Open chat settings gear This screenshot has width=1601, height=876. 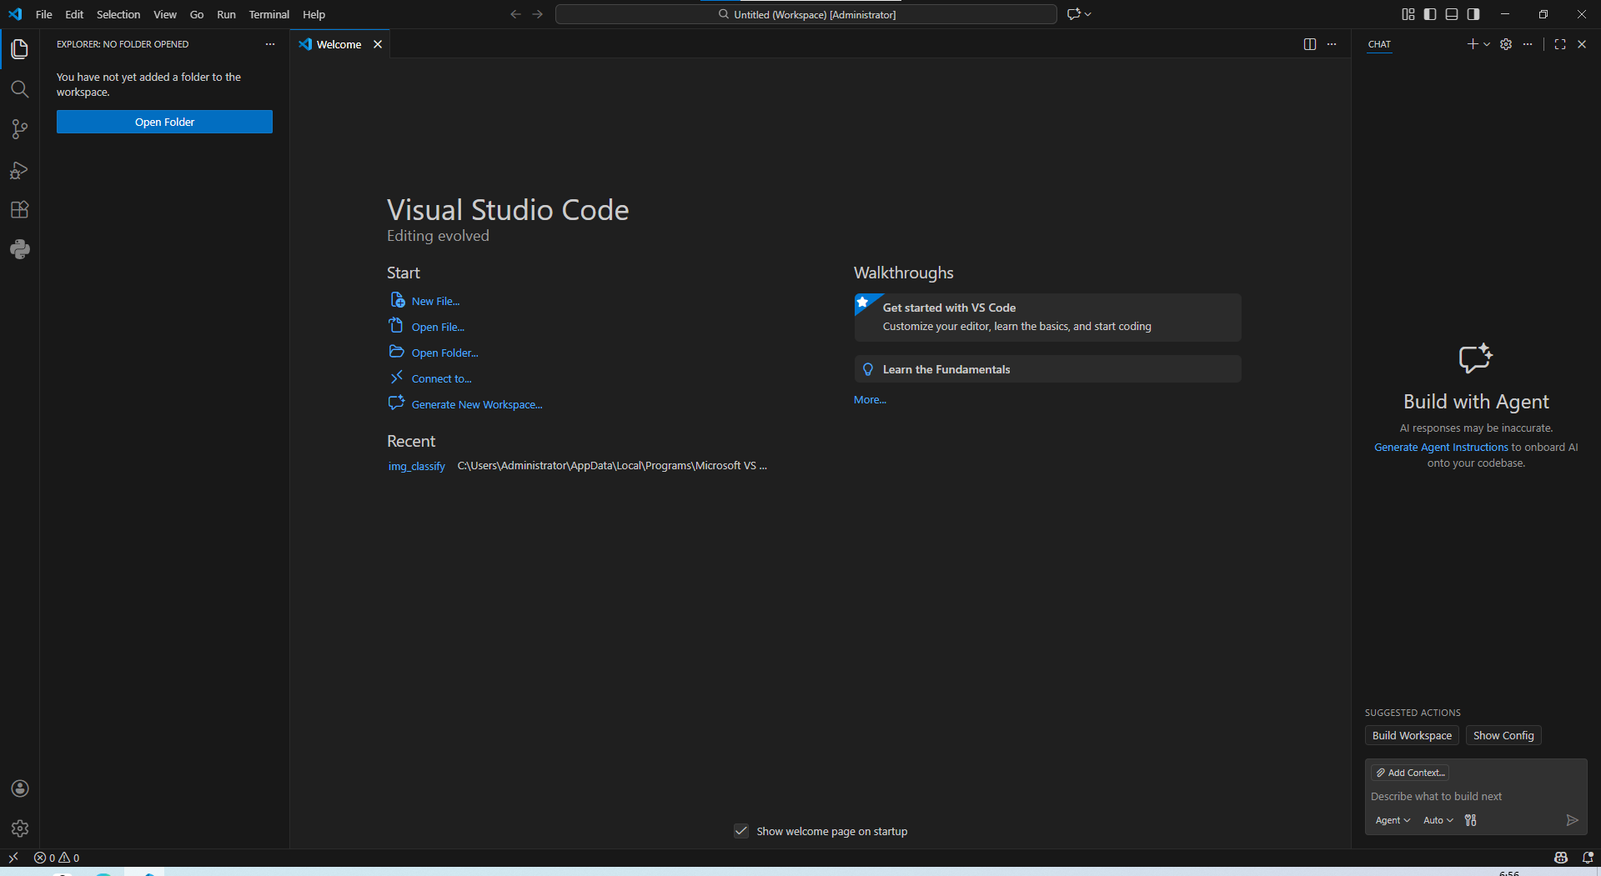pos(1506,44)
